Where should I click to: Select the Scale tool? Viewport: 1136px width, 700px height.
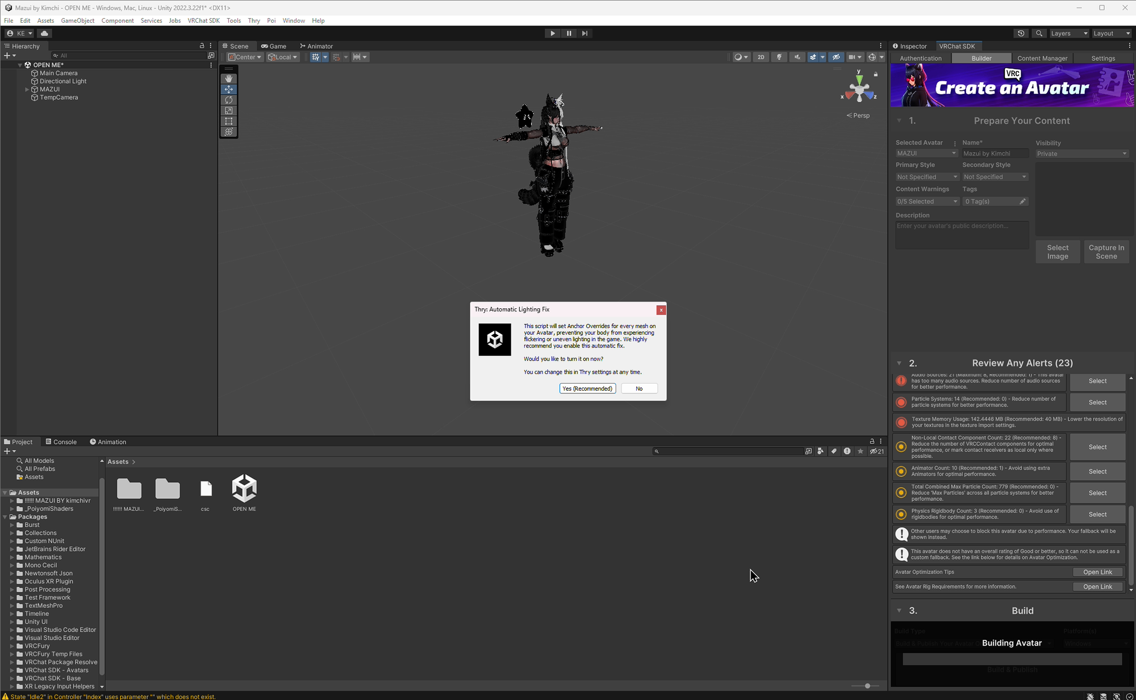[229, 111]
